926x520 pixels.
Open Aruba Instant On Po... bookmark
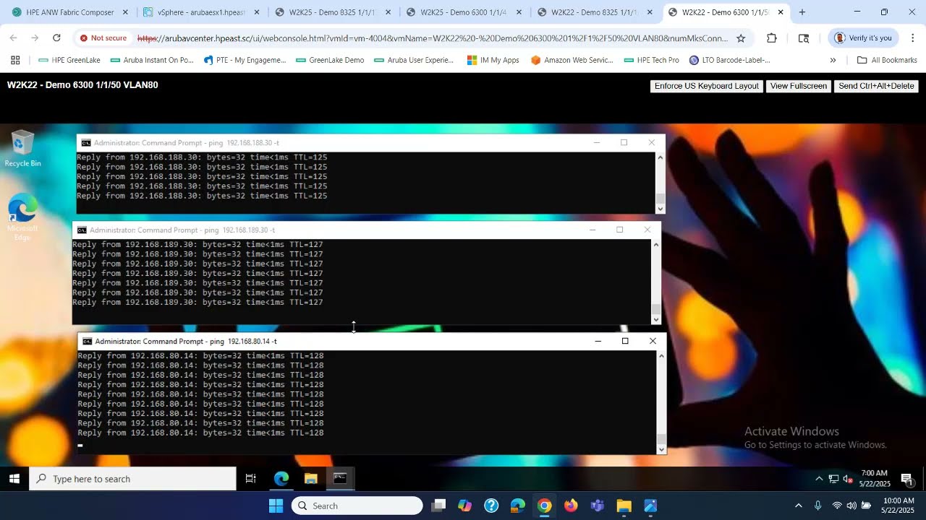coord(152,60)
